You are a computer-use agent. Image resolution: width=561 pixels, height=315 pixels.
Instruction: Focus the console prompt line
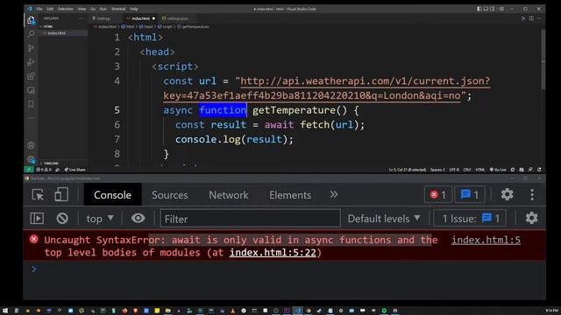click(x=284, y=269)
